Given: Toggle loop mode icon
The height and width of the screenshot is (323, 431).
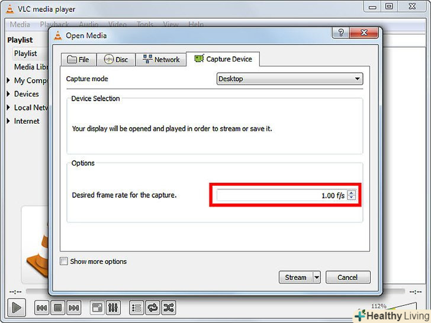Looking at the screenshot, I should tap(153, 308).
